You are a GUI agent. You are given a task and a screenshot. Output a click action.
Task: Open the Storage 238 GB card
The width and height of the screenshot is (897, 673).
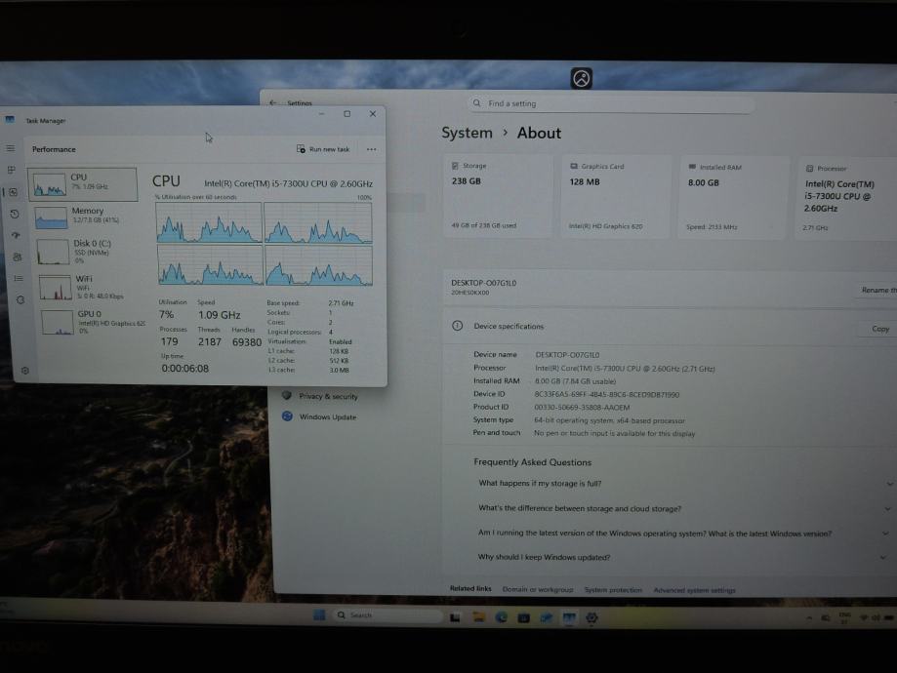coord(498,196)
